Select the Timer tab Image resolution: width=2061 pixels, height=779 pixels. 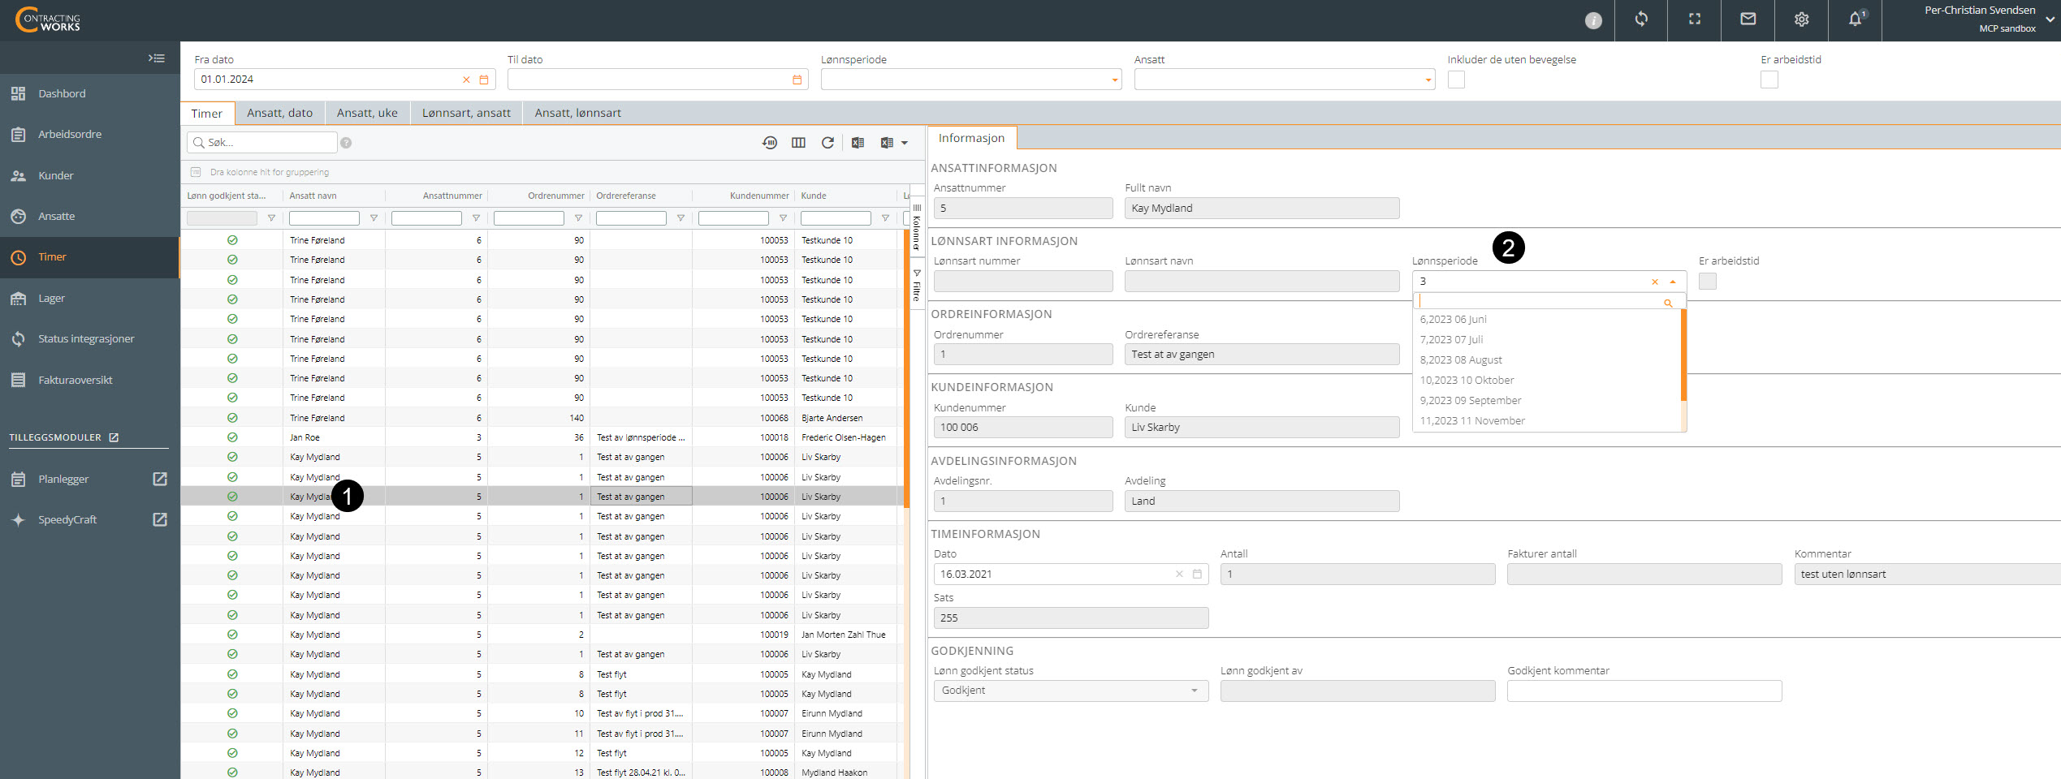[206, 114]
